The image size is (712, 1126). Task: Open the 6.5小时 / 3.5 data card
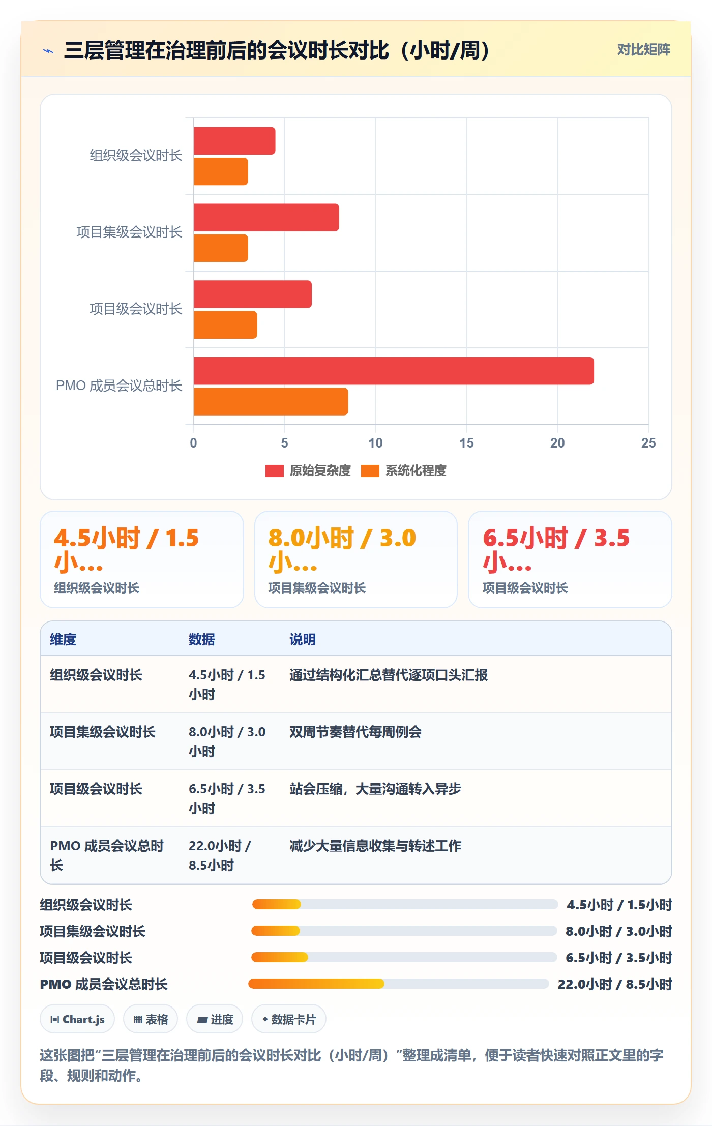click(x=570, y=559)
